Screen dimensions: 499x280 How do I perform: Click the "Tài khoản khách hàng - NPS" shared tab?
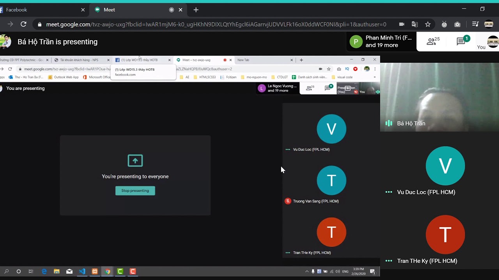click(x=81, y=60)
